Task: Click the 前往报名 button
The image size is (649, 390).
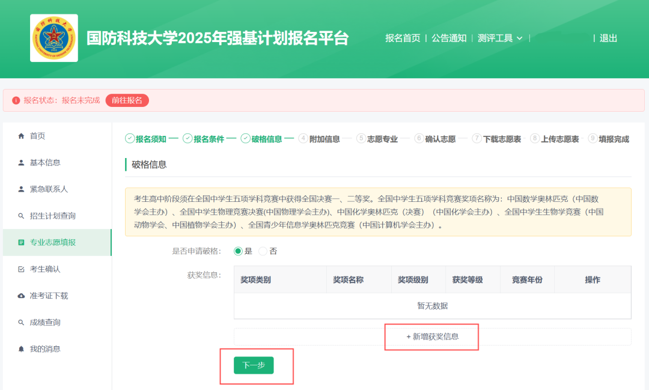Action: 127,100
